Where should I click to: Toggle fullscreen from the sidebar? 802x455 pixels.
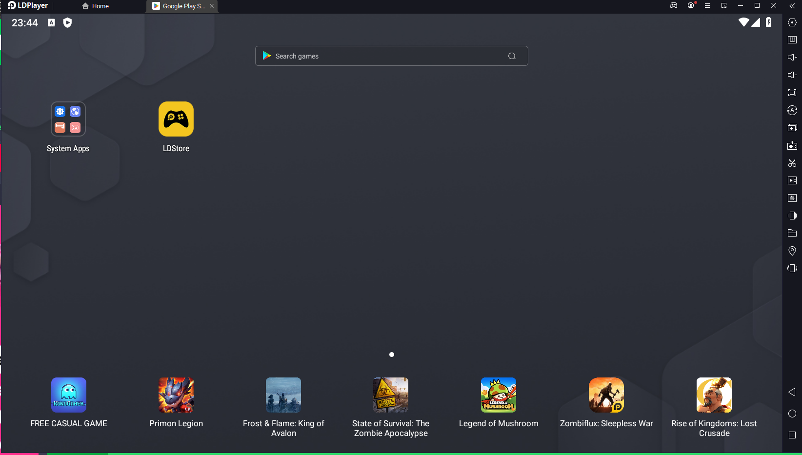pos(792,93)
